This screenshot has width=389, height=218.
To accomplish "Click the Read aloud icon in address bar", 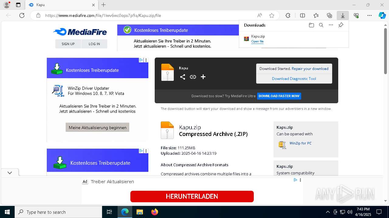I will click(260, 15).
